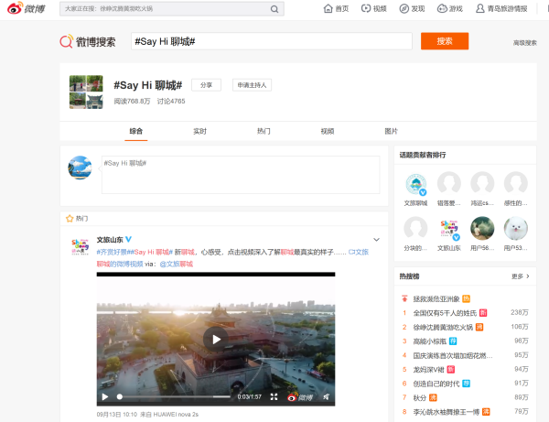The image size is (549, 422).
Task: Open the 09月13日 10:10 timestamp link
Action: click(117, 415)
